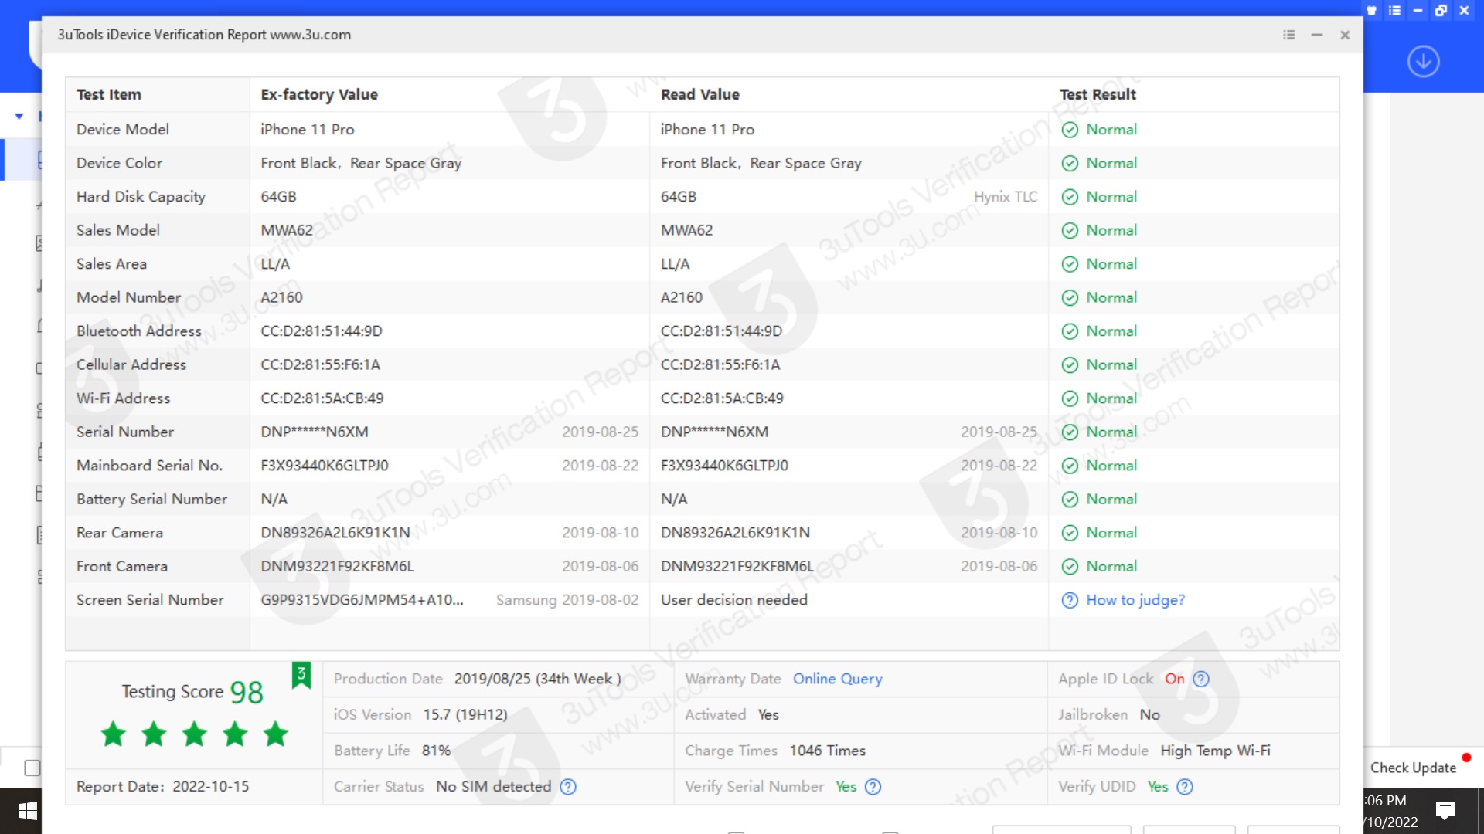The image size is (1484, 834).
Task: Expand the blue sidebar dropdown arrow
Action: 19,117
